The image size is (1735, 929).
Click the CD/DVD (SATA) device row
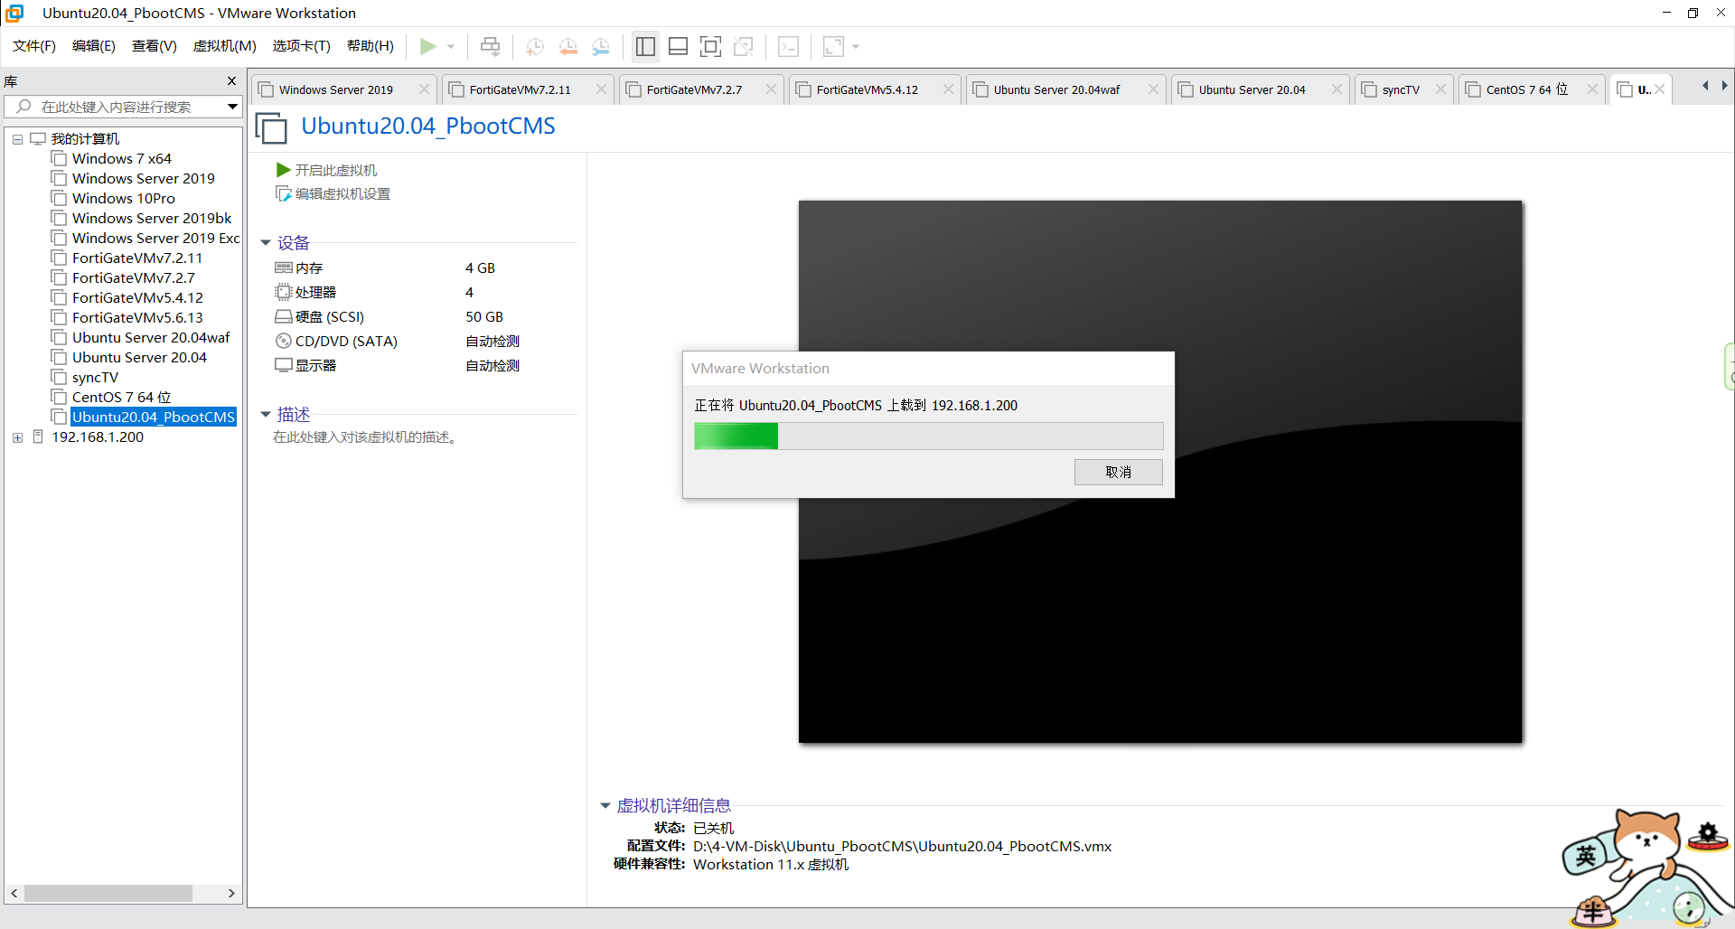click(425, 342)
